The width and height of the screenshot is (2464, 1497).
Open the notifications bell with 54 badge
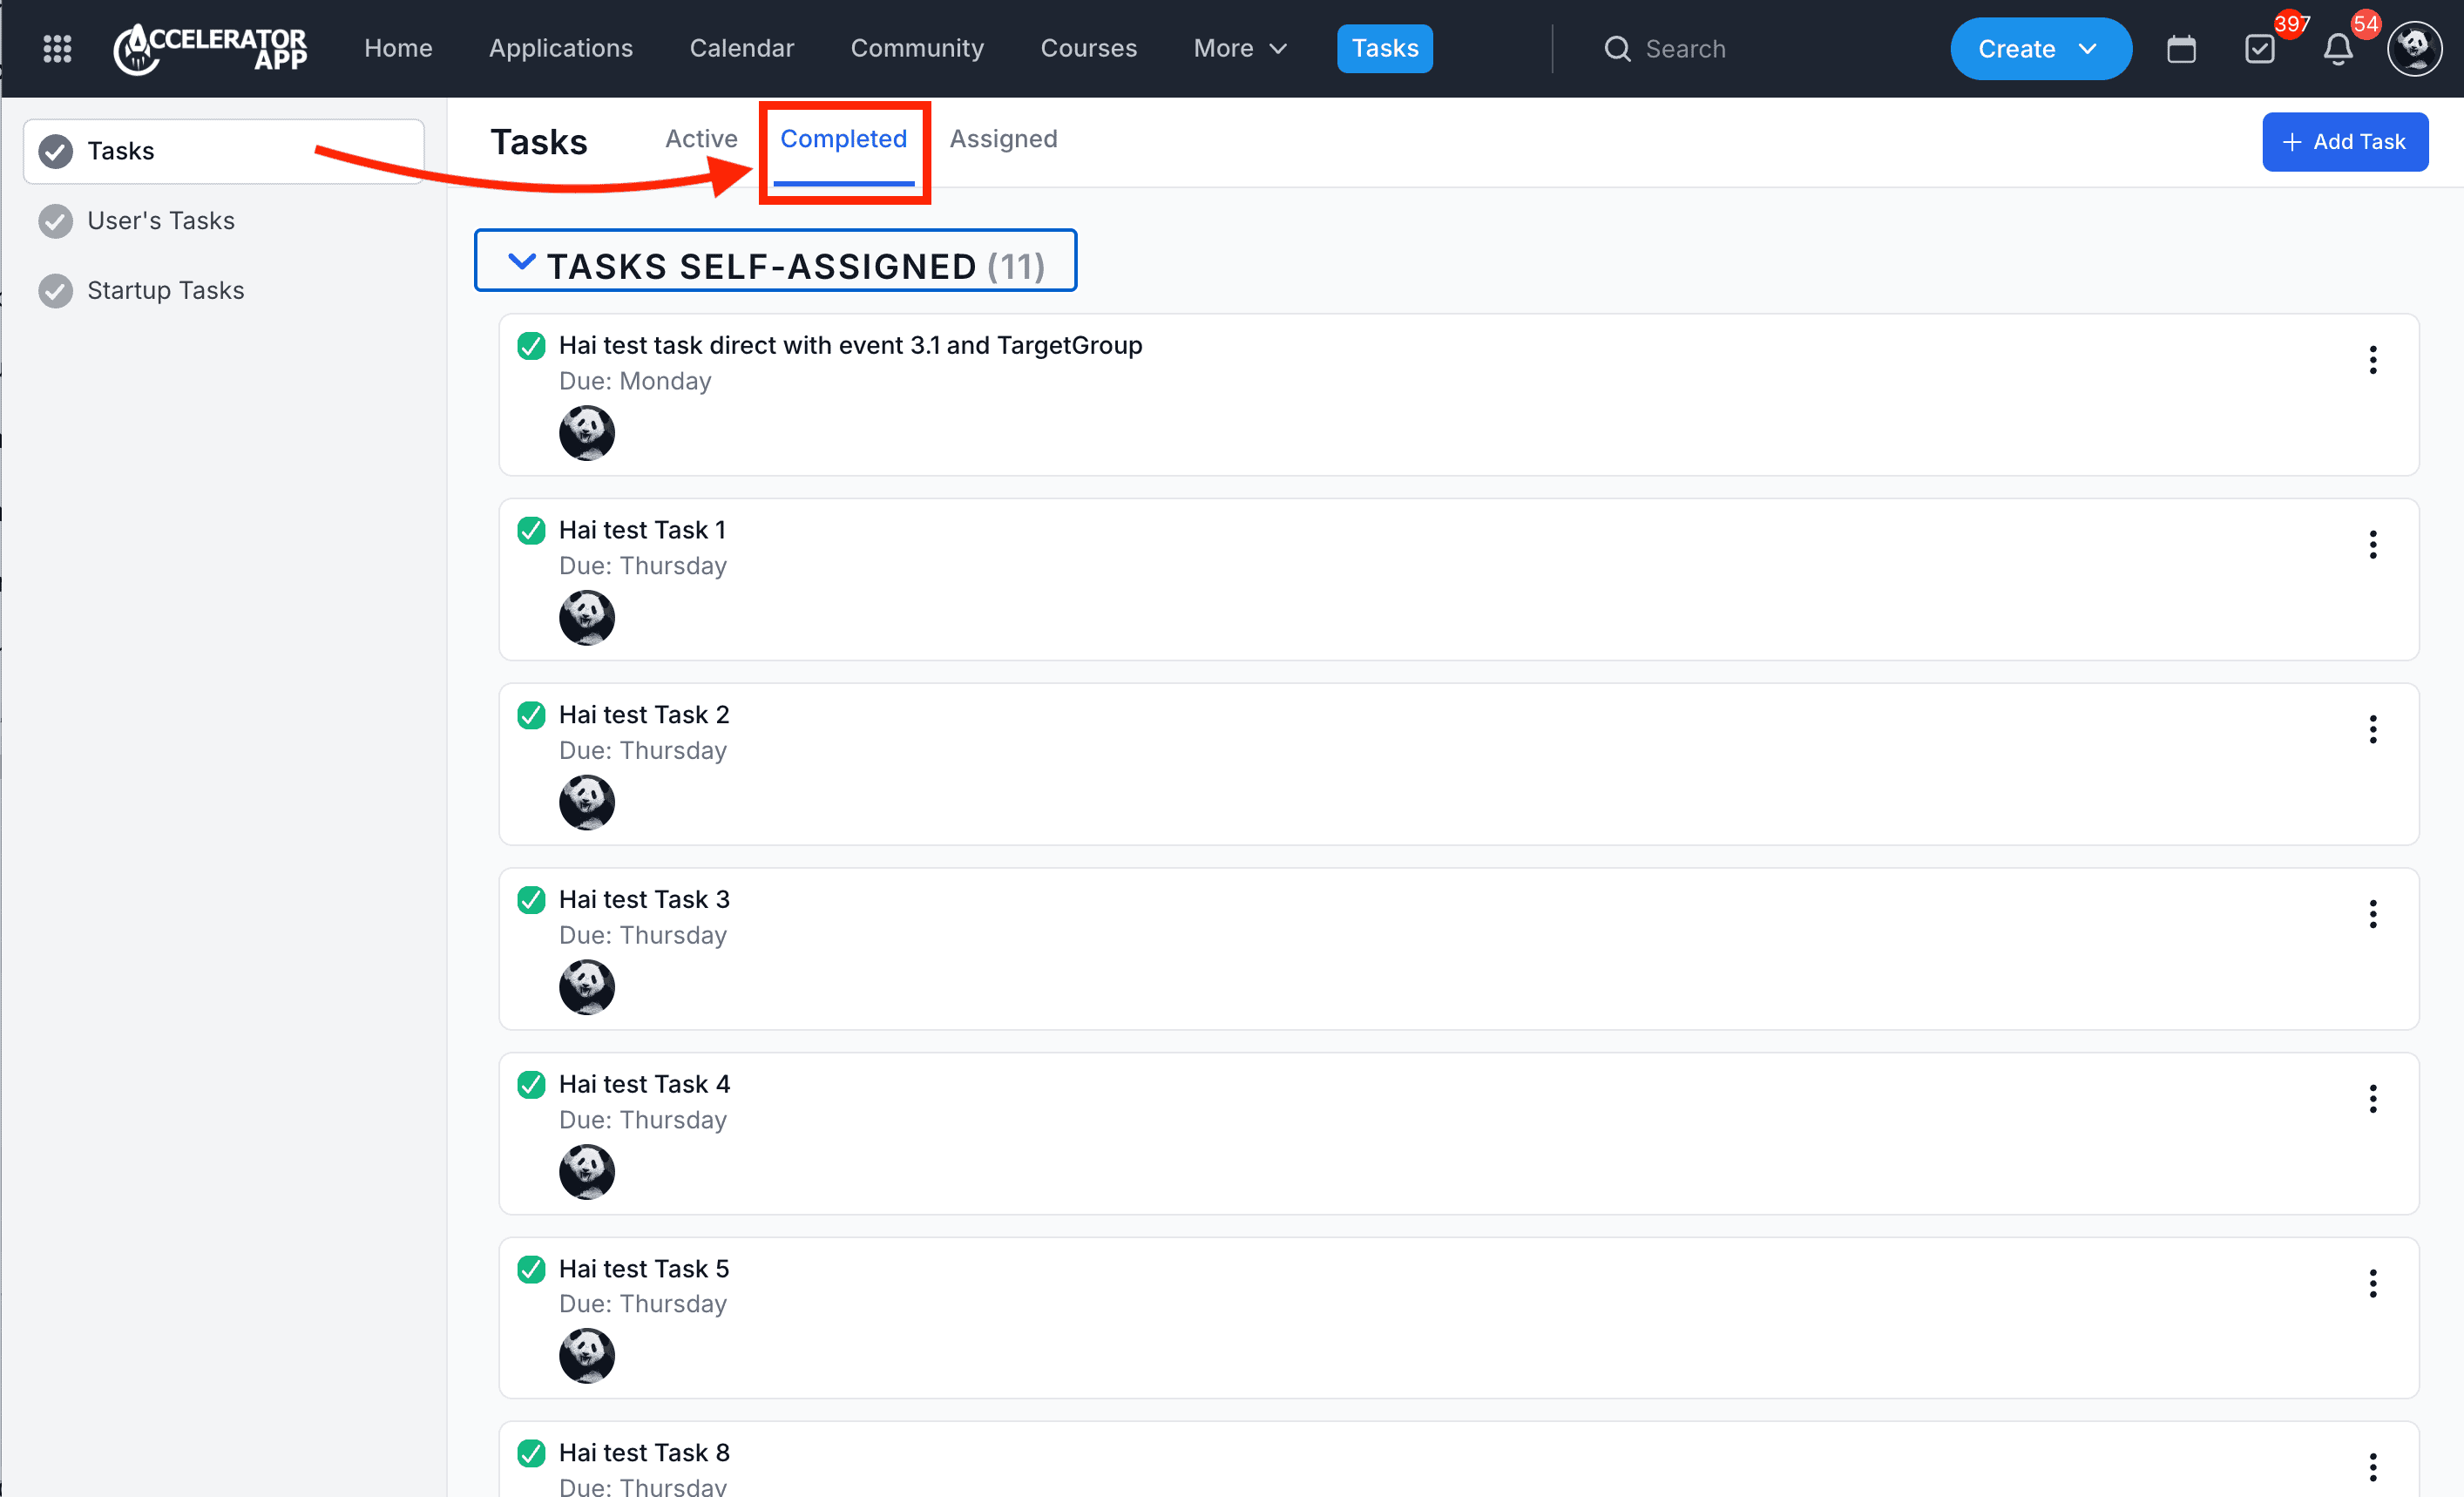point(2338,48)
